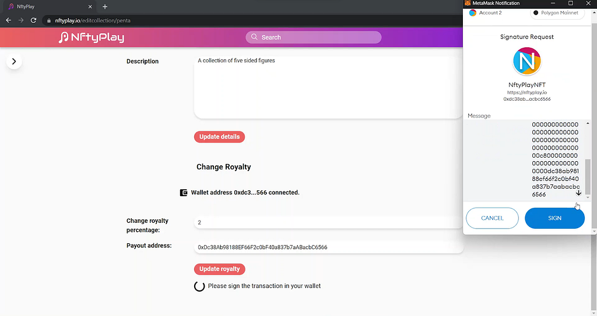The width and height of the screenshot is (597, 316).
Task: Open the Polygon Mainnet network dropdown
Action: click(x=557, y=13)
